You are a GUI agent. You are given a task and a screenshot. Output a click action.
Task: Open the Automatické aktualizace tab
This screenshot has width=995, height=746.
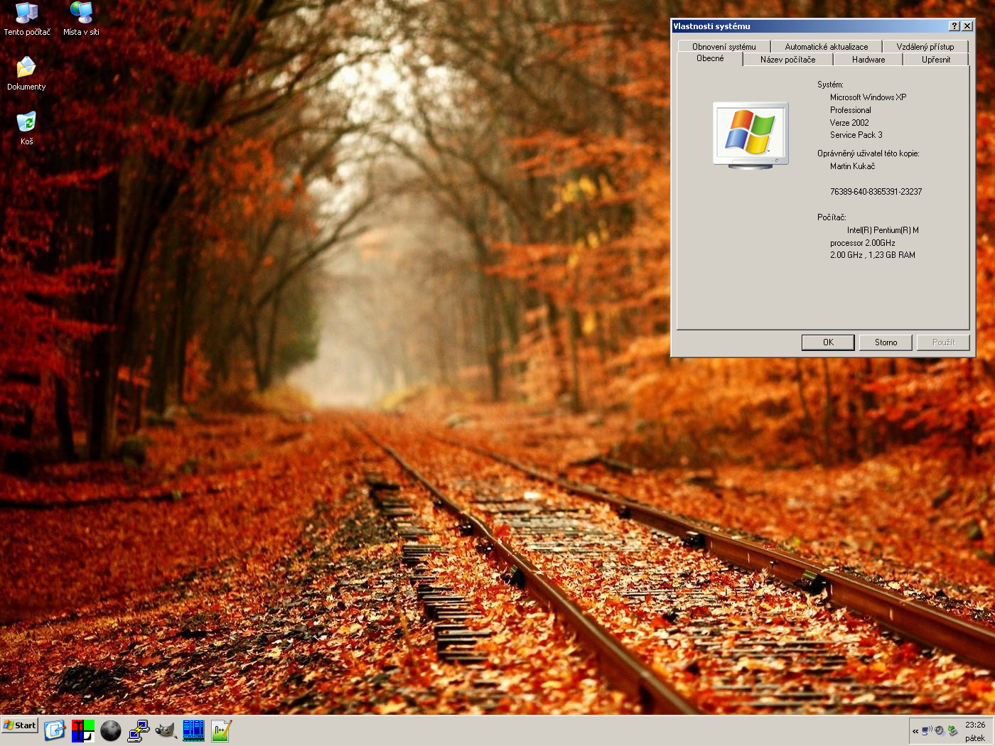[x=826, y=47]
